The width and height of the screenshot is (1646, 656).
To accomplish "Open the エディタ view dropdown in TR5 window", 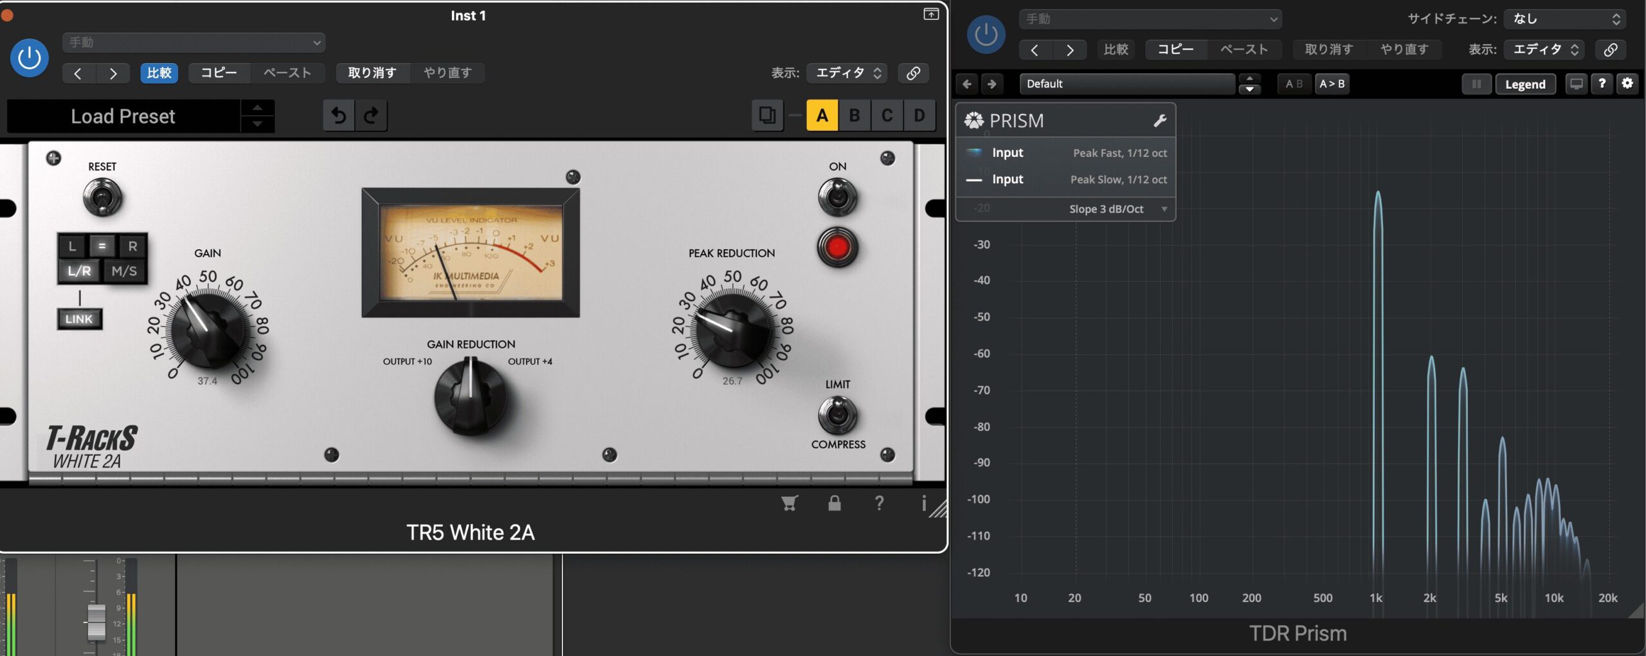I will (847, 73).
